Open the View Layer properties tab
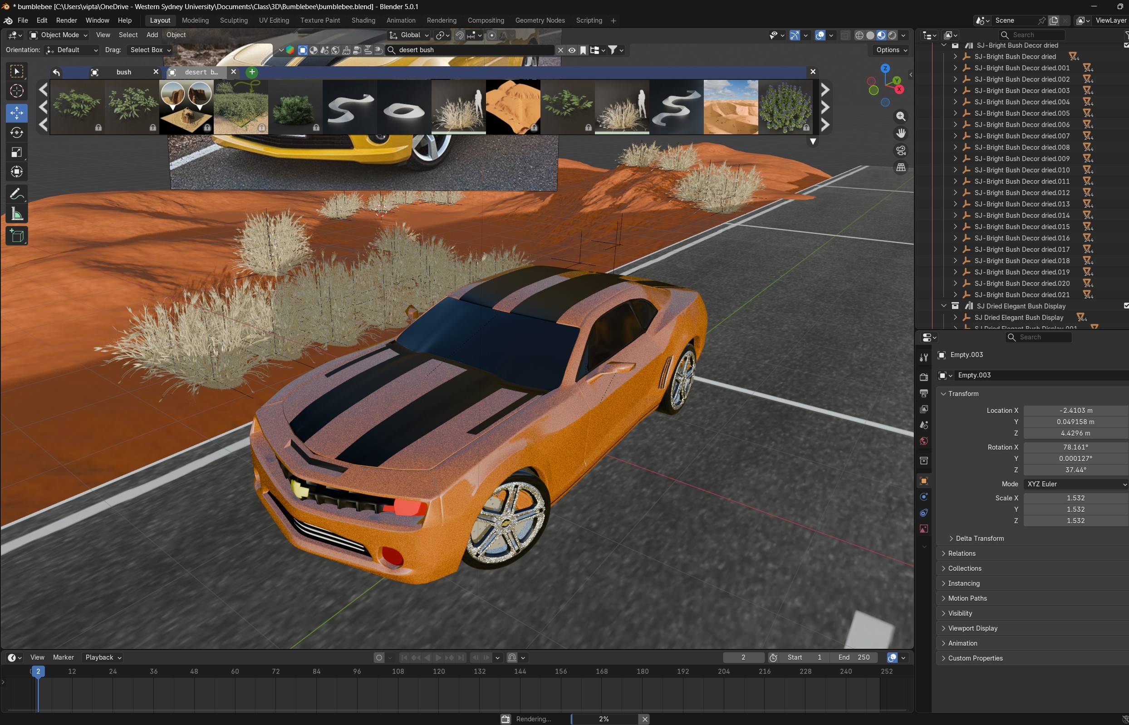Image resolution: width=1129 pixels, height=725 pixels. pos(924,409)
